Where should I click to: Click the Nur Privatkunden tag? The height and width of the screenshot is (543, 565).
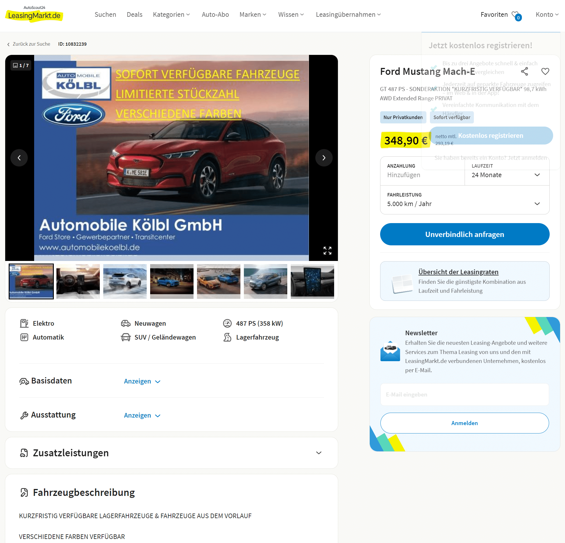[x=403, y=117]
